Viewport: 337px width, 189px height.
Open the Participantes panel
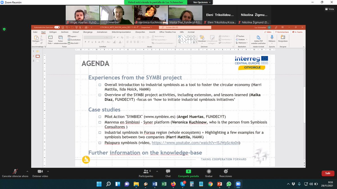point(146,173)
